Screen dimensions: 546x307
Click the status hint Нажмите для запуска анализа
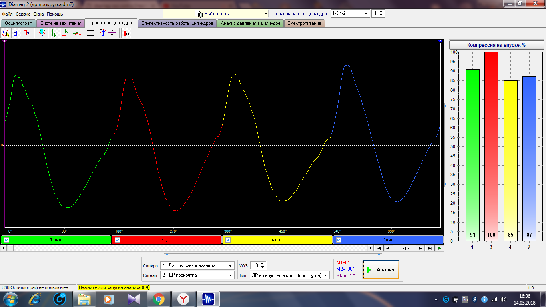[x=114, y=287]
